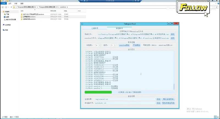
Task: Click 浏览 button for 号码文件
Action: pyautogui.click(x=173, y=34)
